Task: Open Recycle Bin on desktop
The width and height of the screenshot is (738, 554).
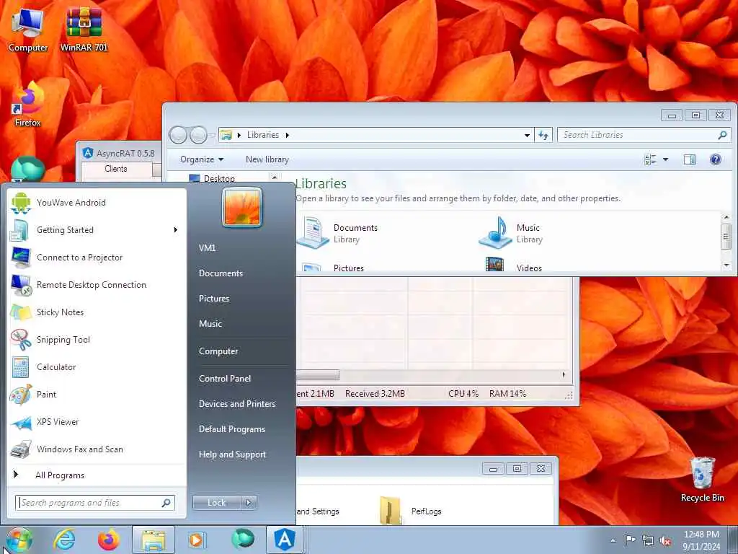Action: (x=702, y=480)
